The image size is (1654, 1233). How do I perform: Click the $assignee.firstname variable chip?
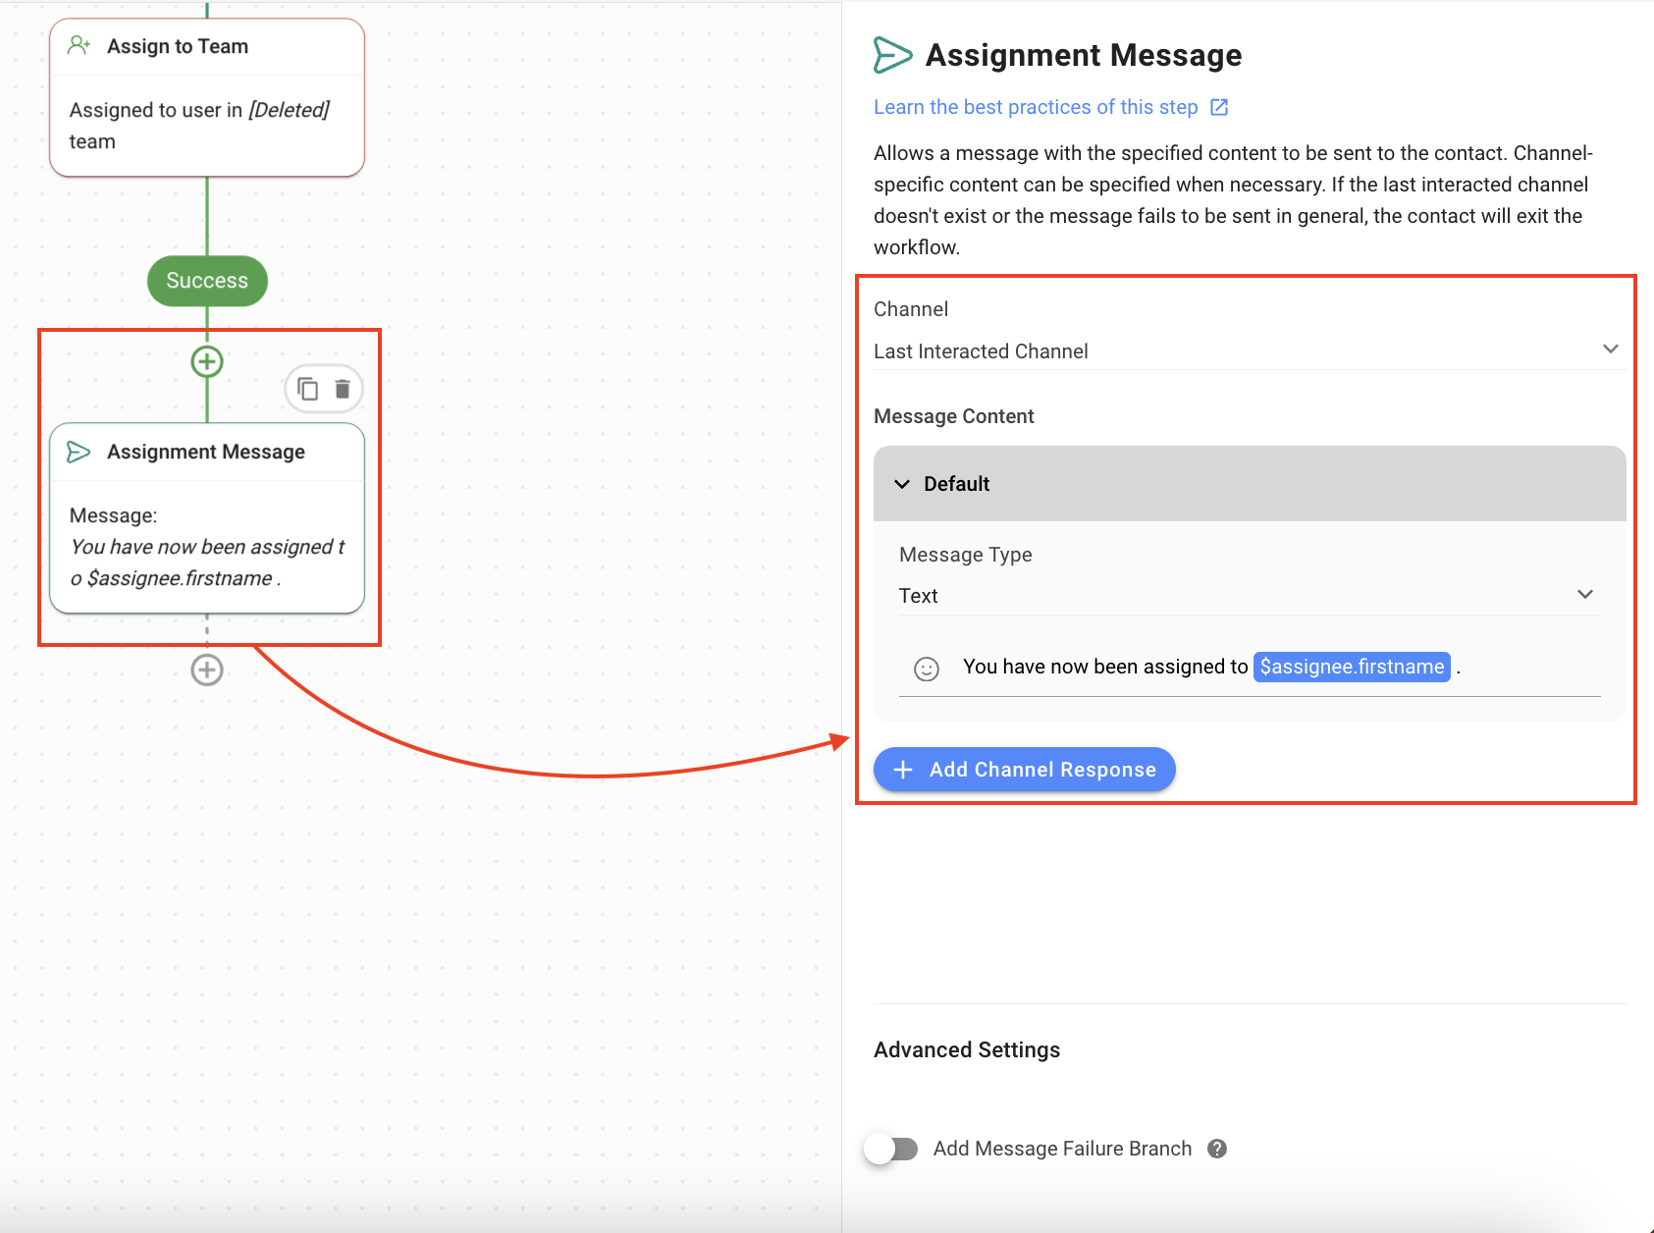[x=1351, y=667]
